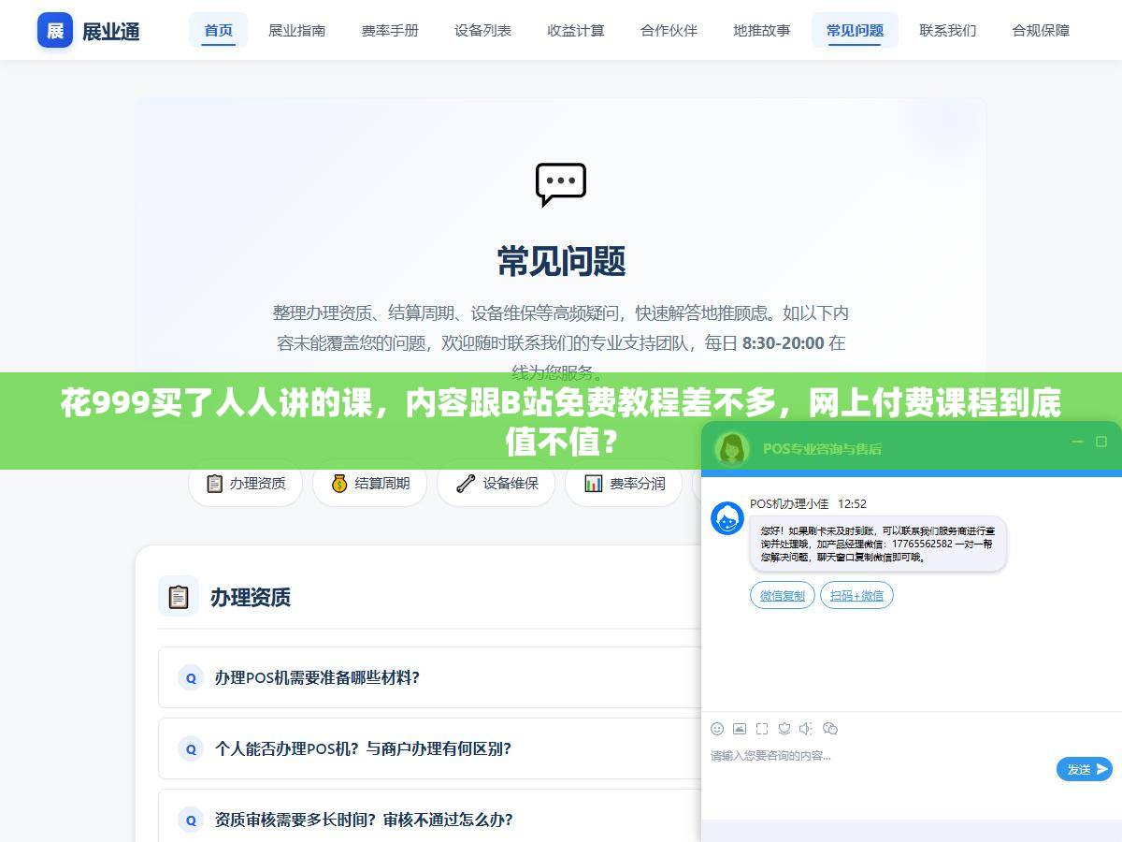Go to 费率手册 page
This screenshot has width=1122, height=842.
390,30
